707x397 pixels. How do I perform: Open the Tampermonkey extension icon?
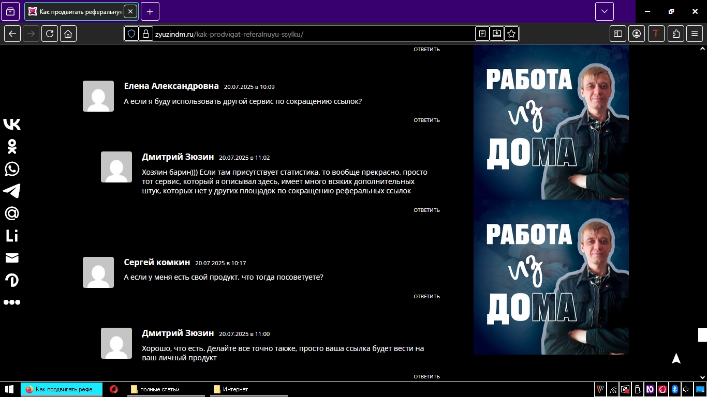[x=656, y=34]
